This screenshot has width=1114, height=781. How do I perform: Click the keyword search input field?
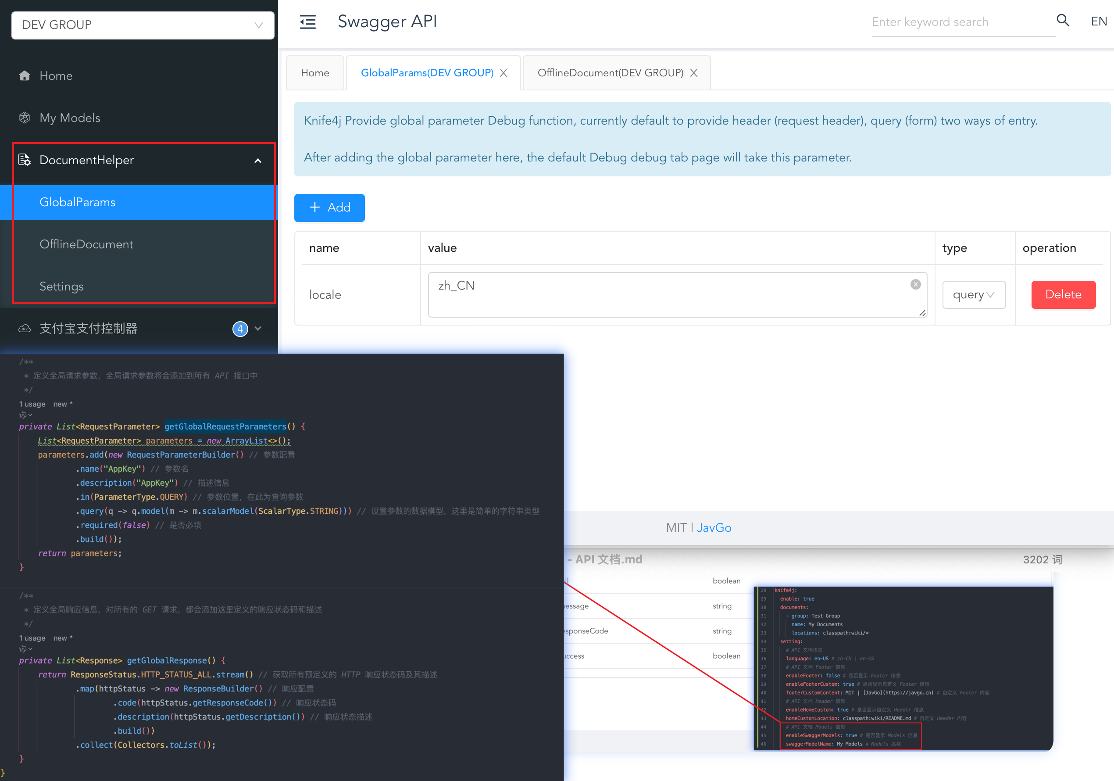[x=963, y=22]
